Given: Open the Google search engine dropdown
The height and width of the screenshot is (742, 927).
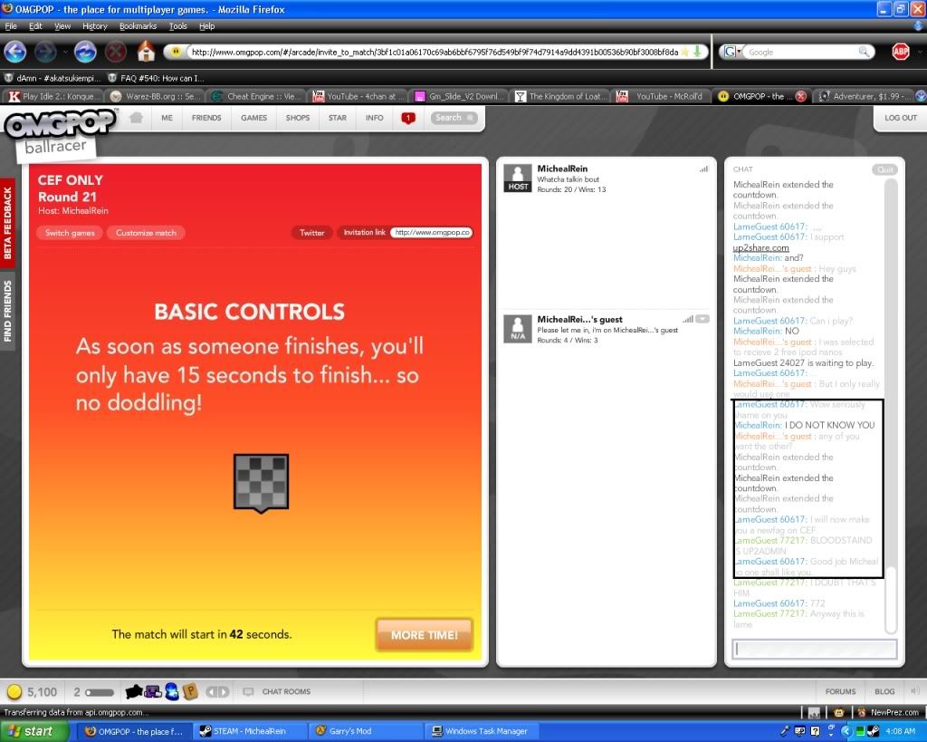Looking at the screenshot, I should (x=731, y=53).
